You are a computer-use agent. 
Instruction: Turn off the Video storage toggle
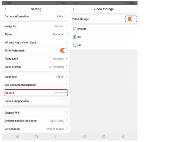(131, 19)
